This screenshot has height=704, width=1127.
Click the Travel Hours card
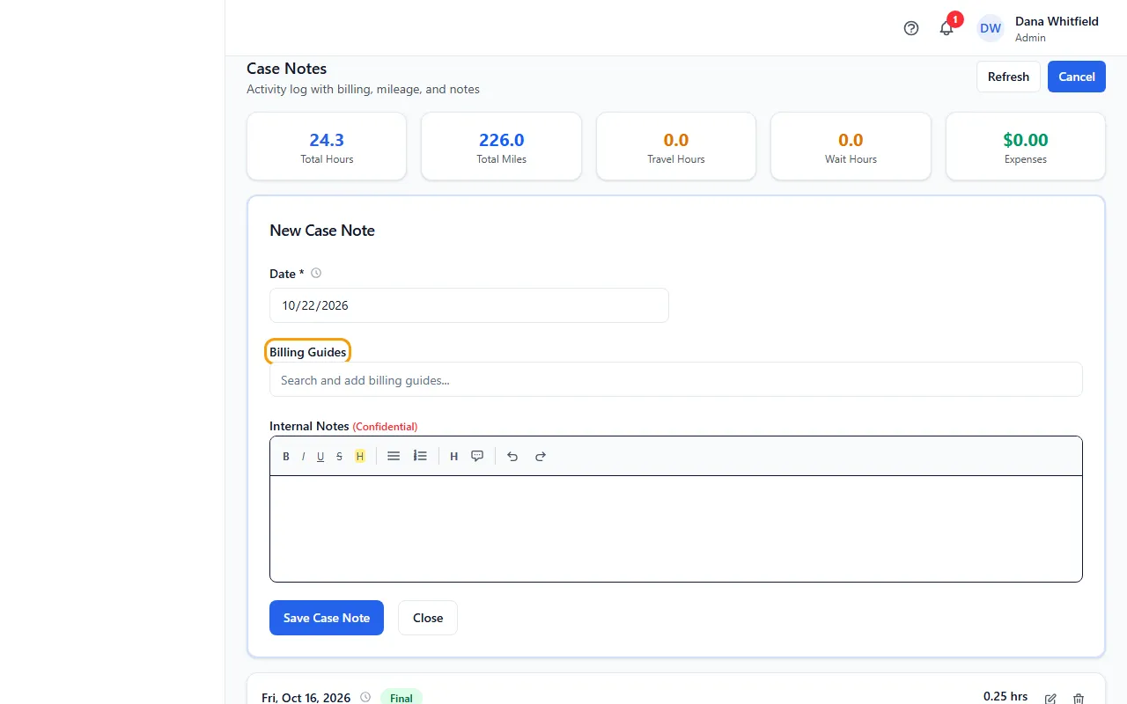point(676,146)
